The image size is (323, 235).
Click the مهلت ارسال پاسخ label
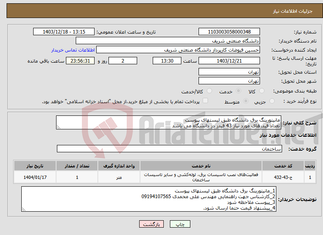pyautogui.click(x=294, y=61)
